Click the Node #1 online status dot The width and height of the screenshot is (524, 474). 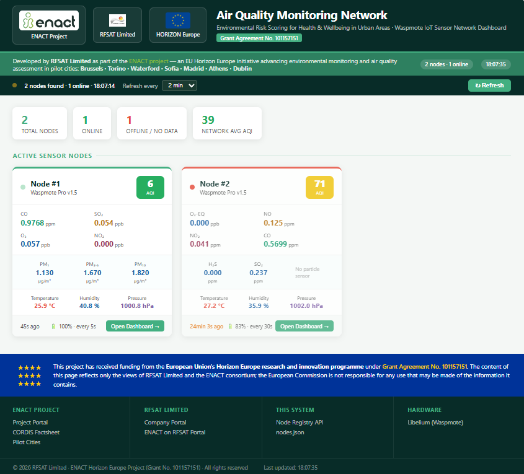tap(23, 187)
